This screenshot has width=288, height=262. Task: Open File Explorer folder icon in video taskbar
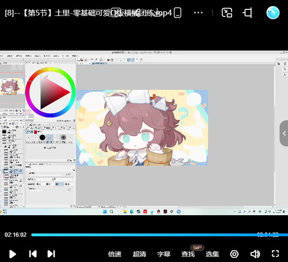pos(125,211)
